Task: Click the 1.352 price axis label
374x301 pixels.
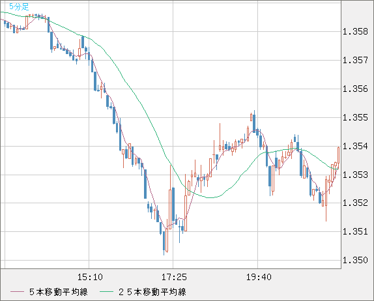Action: tap(355, 203)
